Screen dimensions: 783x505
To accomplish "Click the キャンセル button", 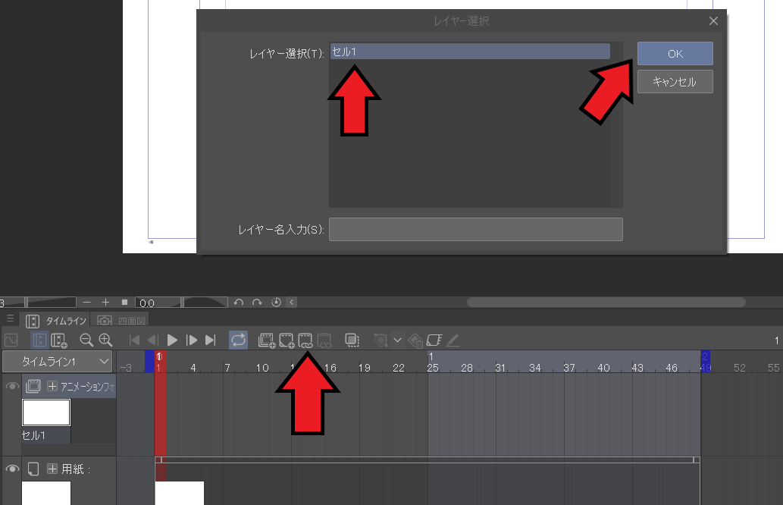I will click(675, 81).
